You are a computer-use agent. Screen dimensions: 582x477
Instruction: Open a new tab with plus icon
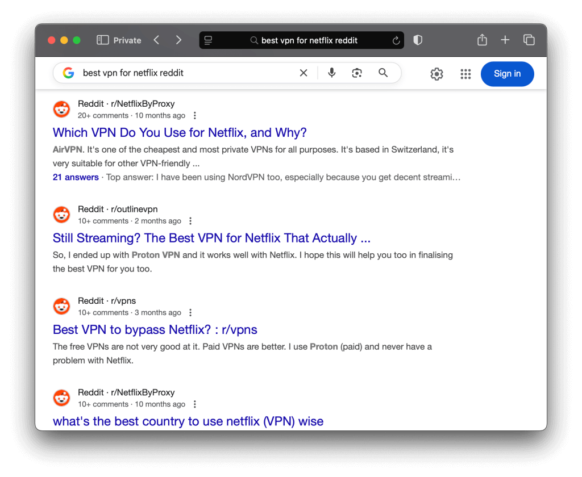505,40
